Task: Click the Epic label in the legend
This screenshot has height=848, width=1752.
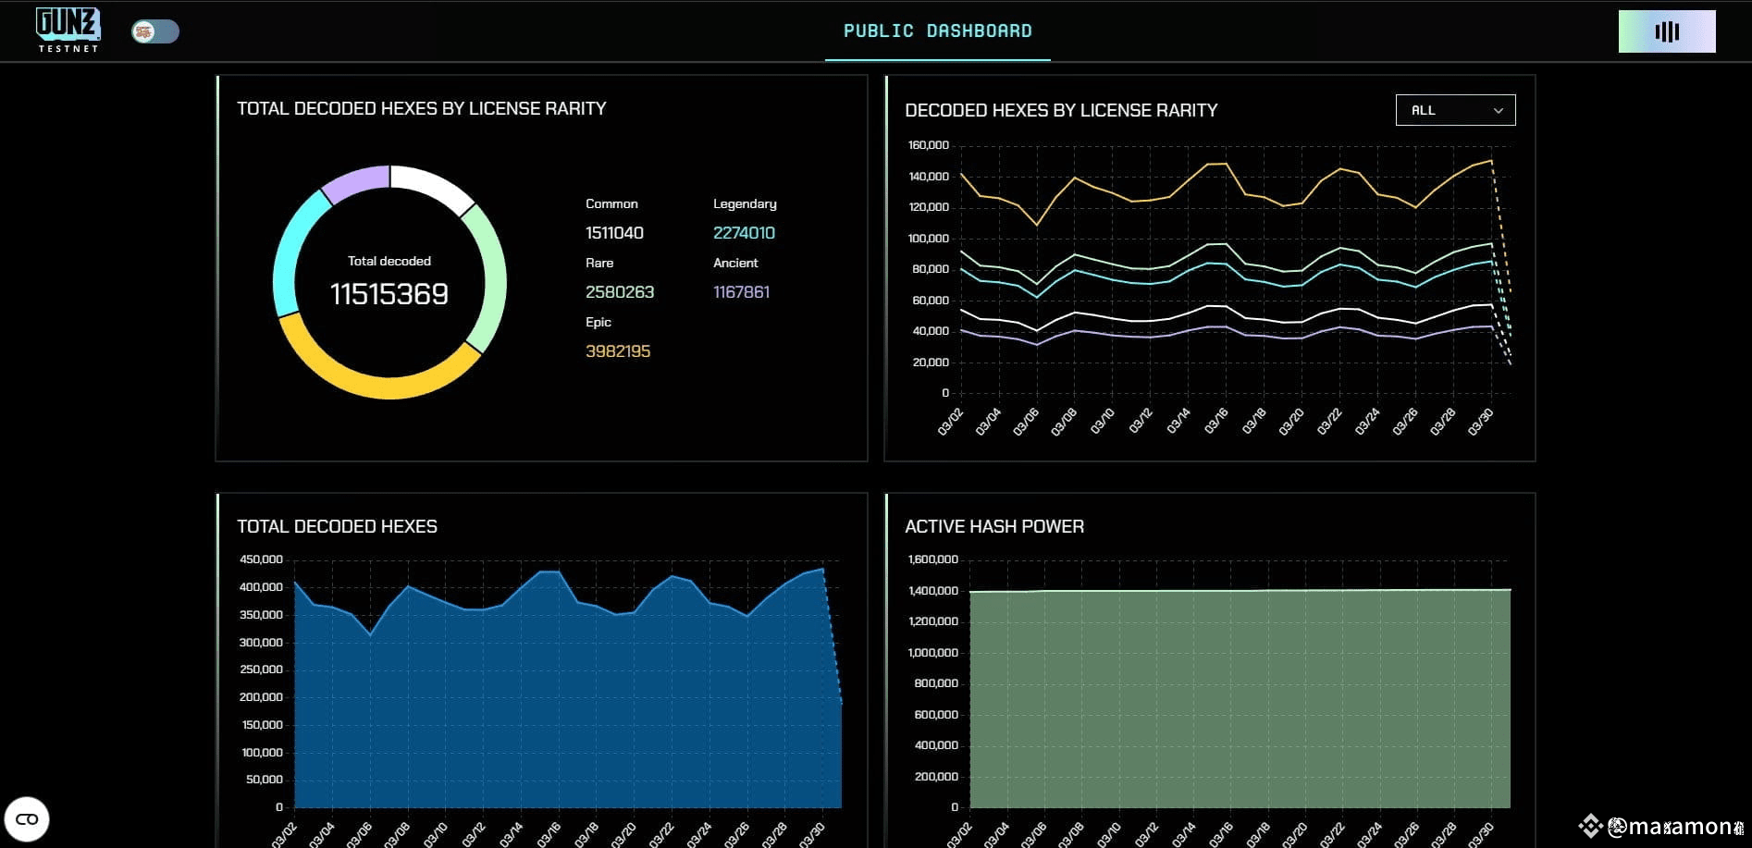Action: coord(598,322)
